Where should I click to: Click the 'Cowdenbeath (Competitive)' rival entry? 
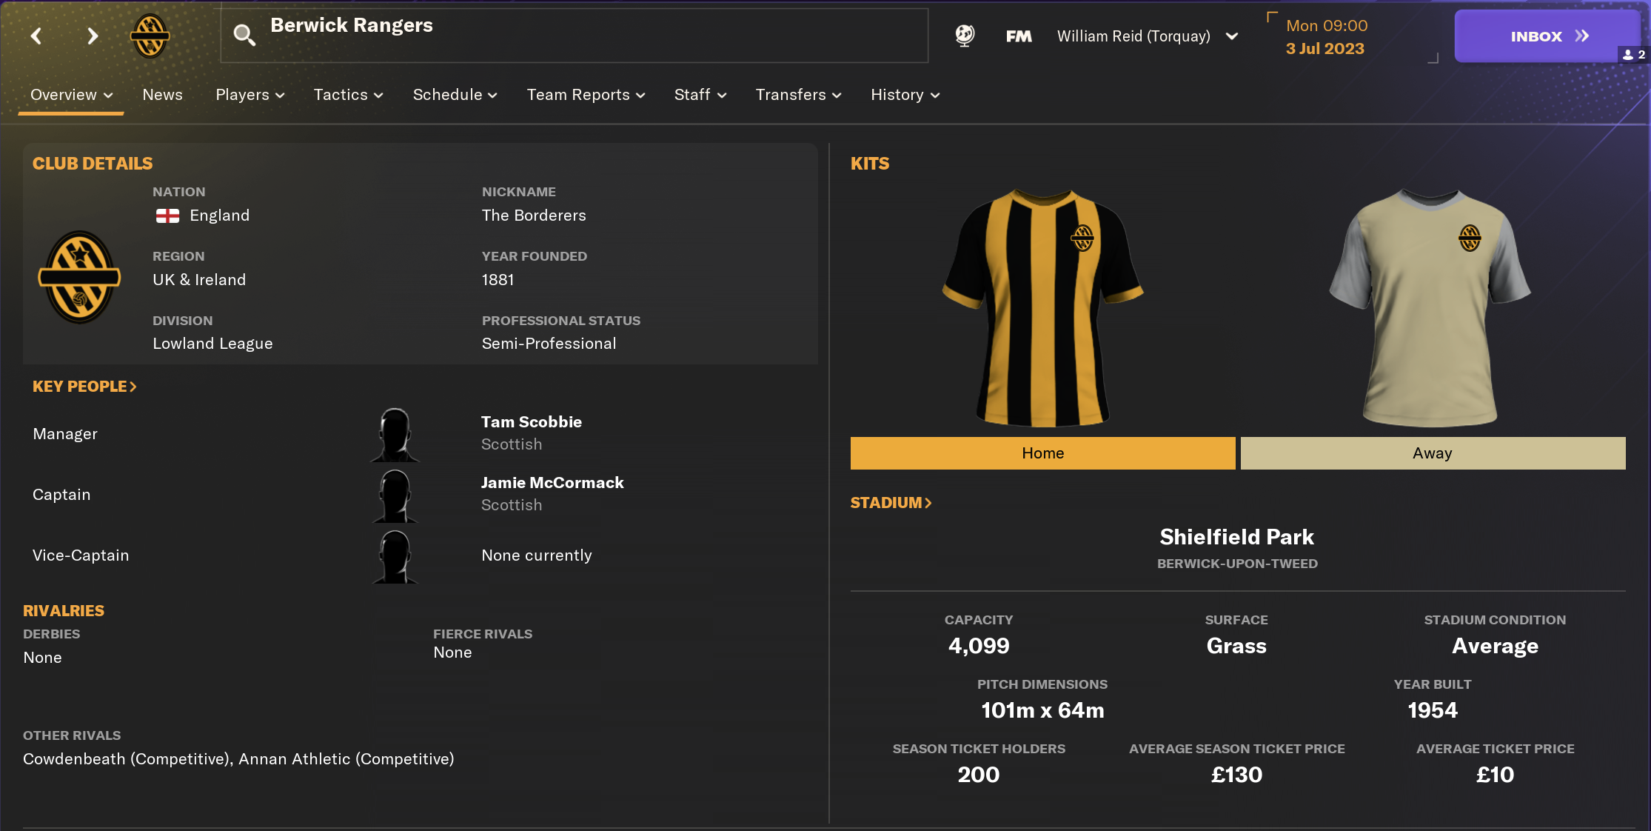[126, 759]
